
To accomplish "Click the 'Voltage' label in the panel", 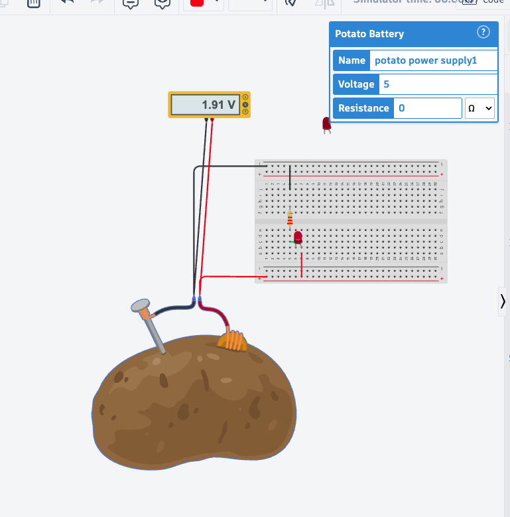I will pos(356,84).
